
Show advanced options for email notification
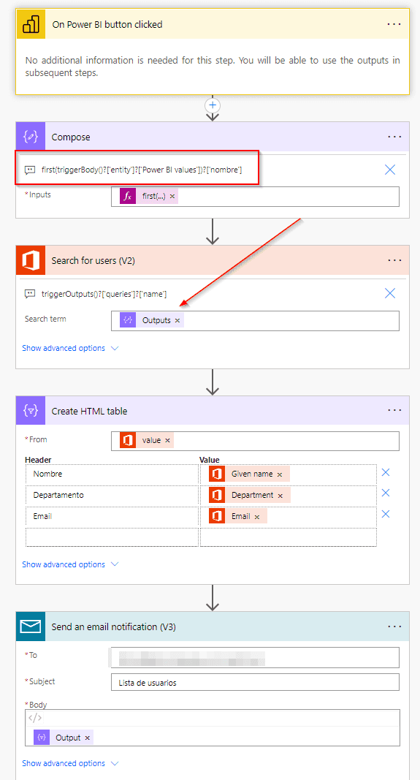70,763
